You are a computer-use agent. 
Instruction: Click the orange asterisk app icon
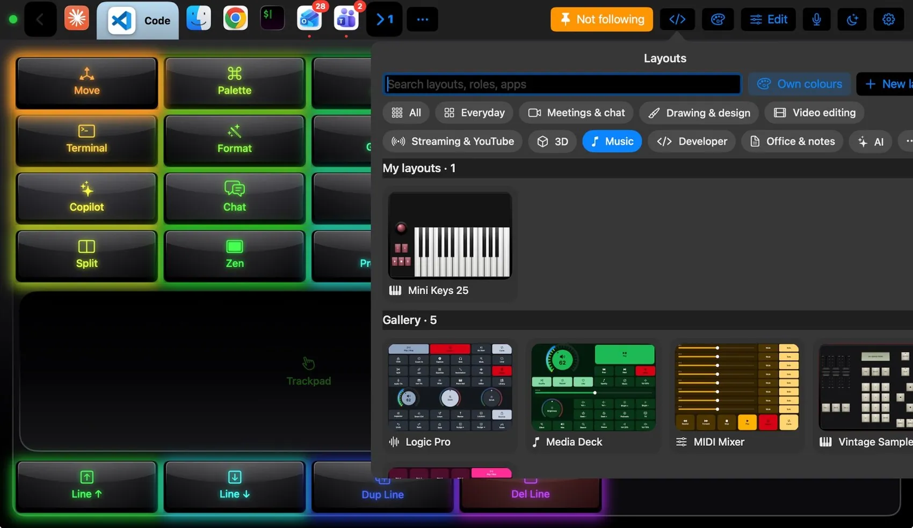tap(77, 19)
